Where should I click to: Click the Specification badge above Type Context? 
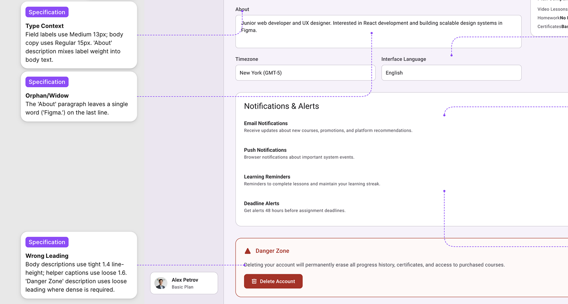point(47,12)
